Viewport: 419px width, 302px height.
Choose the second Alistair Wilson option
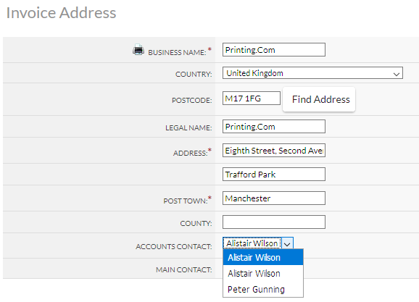(263, 274)
